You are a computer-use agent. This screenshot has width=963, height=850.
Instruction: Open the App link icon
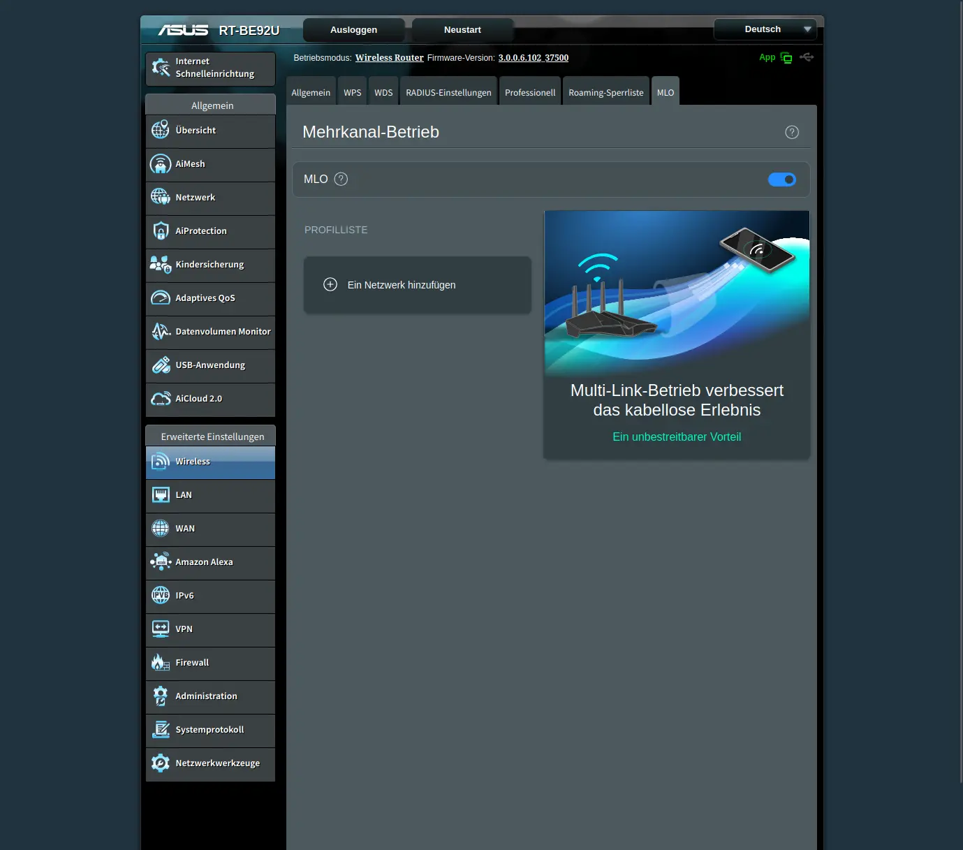pos(786,58)
